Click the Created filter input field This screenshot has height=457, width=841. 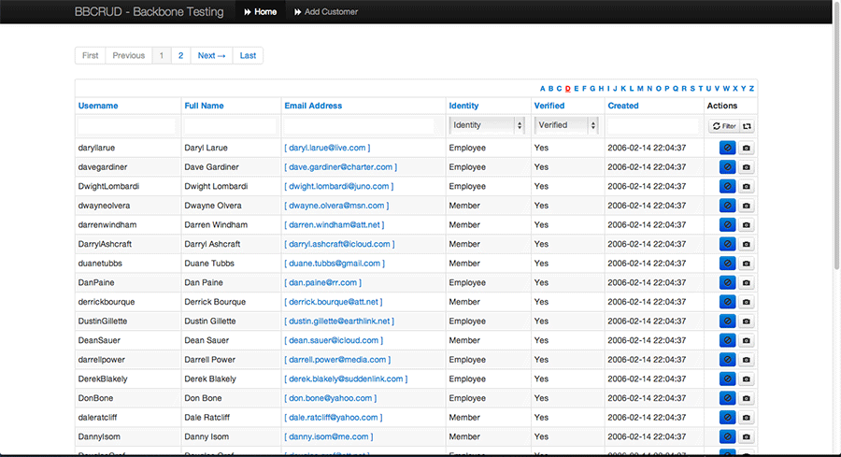(x=653, y=126)
